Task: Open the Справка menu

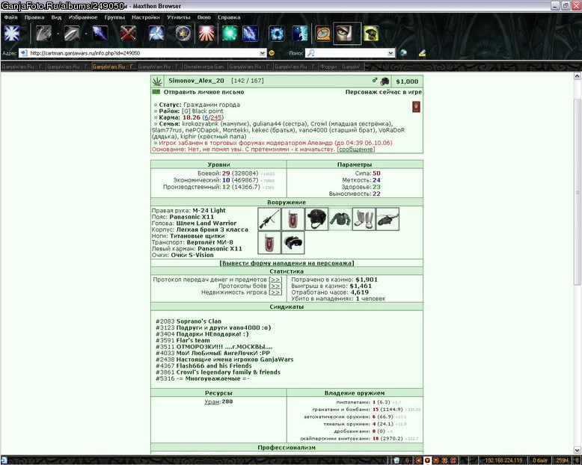Action: [x=229, y=17]
